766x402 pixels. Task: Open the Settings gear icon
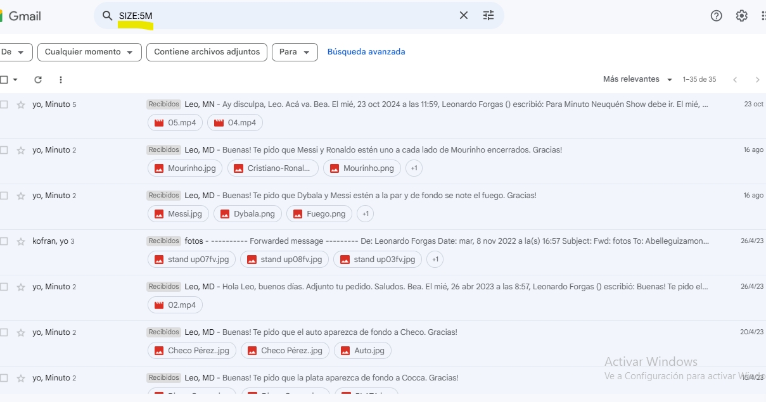pos(742,16)
